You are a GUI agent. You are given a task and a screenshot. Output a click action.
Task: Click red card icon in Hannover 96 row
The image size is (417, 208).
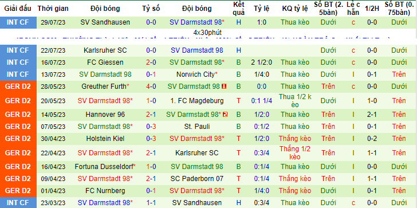[x=226, y=115]
